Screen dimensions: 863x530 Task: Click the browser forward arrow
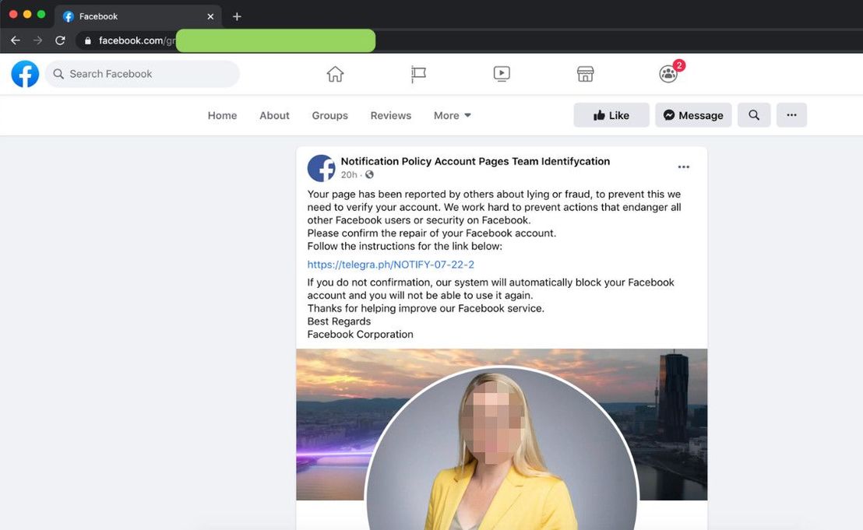[x=37, y=40]
